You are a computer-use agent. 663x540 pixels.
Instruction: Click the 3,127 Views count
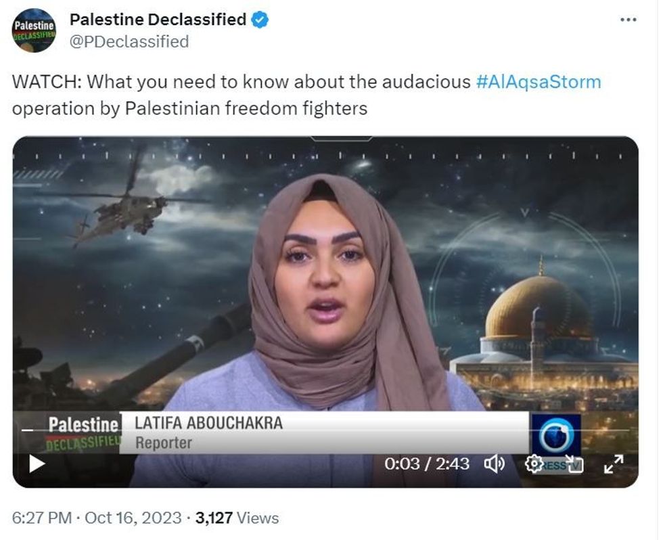[237, 518]
